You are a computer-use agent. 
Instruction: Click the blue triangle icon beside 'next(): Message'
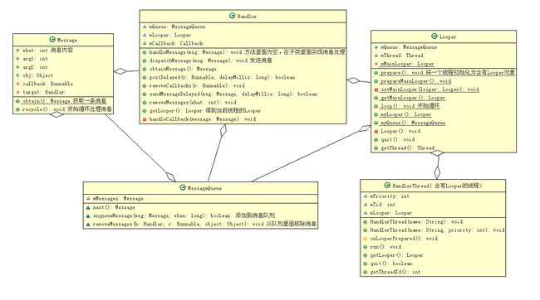tap(88, 207)
